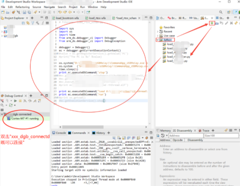Click the Save All icon in main toolbar
This screenshot has width=240, height=186.
29,12
